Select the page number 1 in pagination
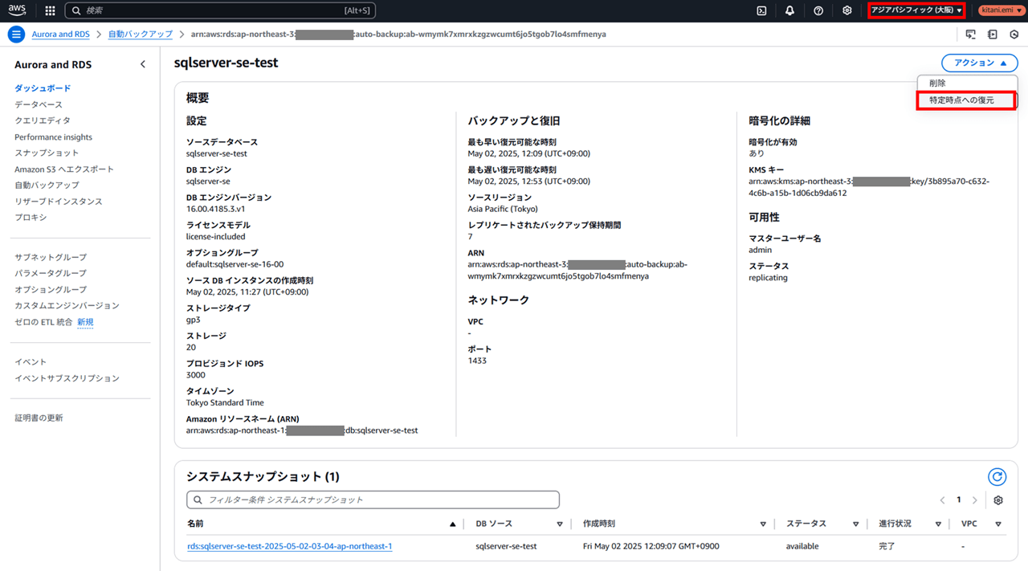This screenshot has width=1028, height=571. (x=958, y=500)
